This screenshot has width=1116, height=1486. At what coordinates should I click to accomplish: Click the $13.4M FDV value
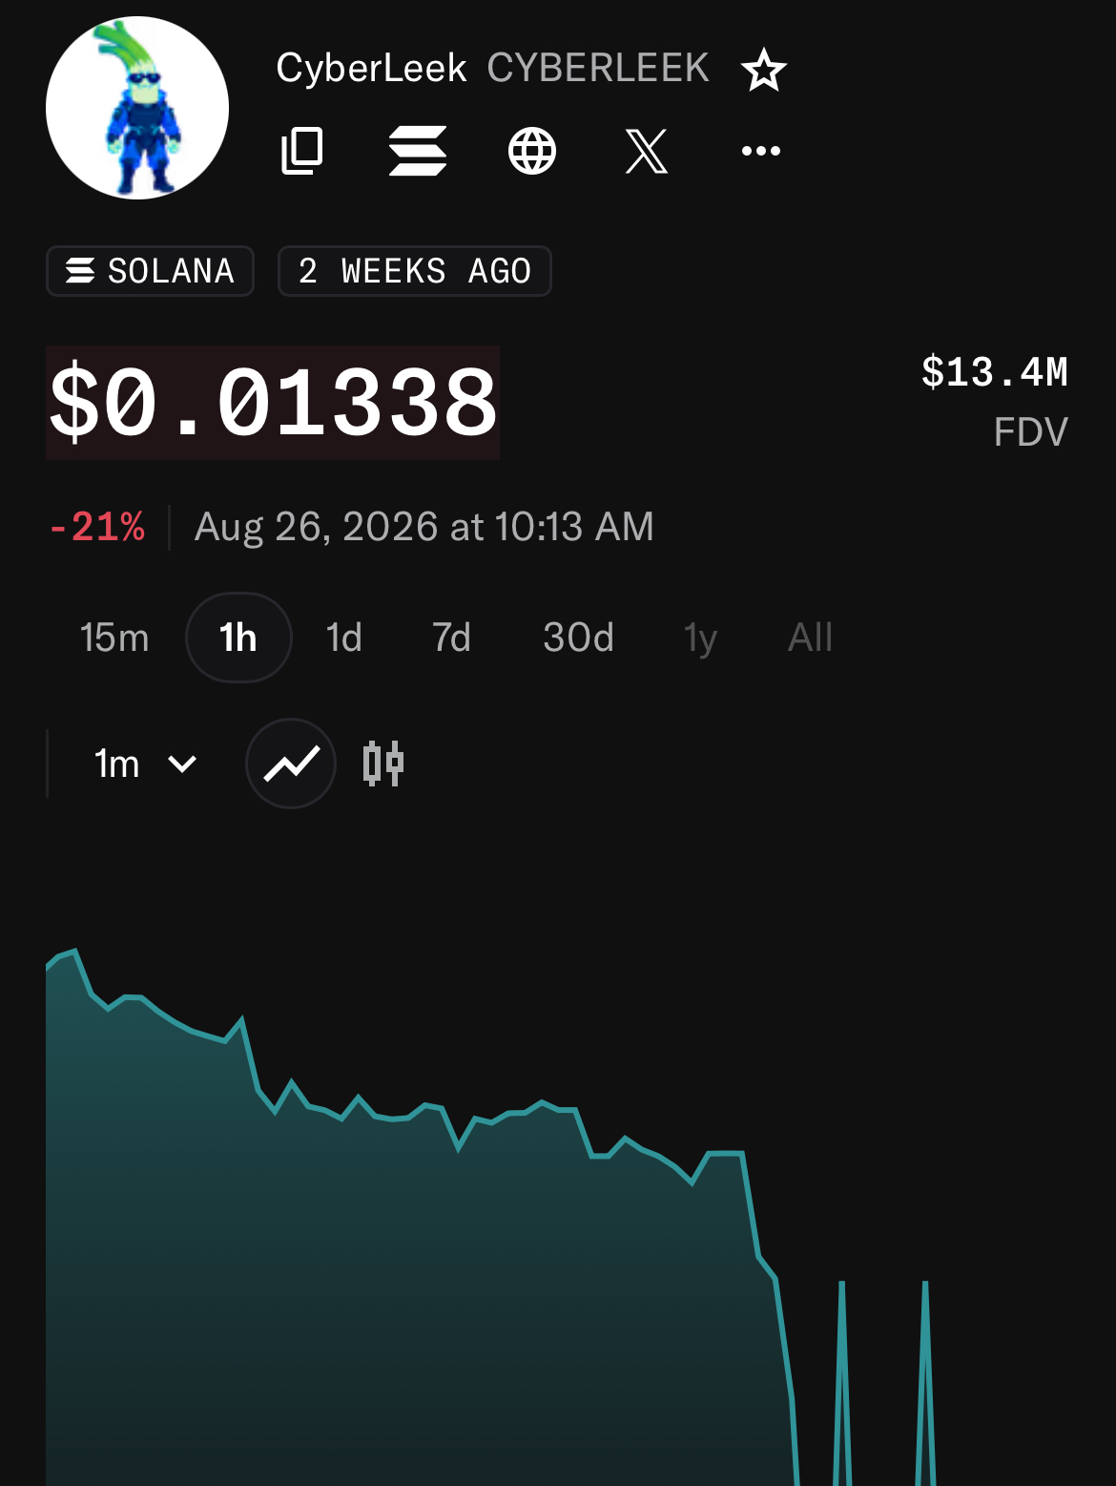tap(995, 372)
